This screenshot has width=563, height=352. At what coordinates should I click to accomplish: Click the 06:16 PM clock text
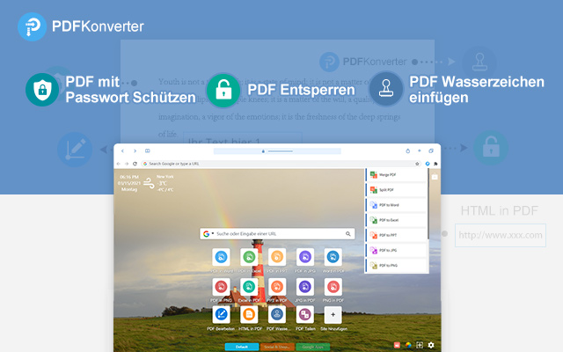point(129,177)
